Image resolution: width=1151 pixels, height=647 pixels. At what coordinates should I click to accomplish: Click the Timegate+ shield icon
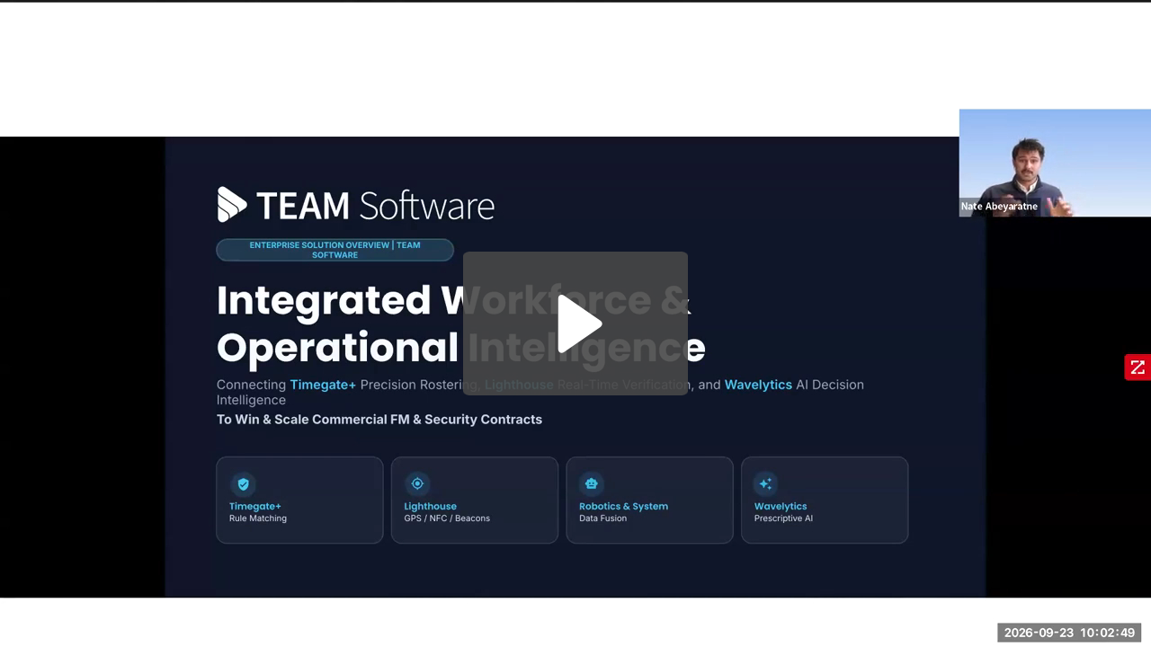pyautogui.click(x=243, y=483)
